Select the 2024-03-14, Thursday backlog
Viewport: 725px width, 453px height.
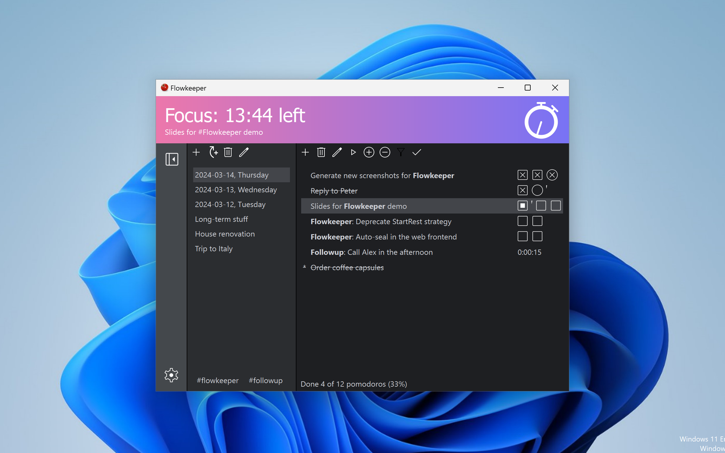click(242, 175)
